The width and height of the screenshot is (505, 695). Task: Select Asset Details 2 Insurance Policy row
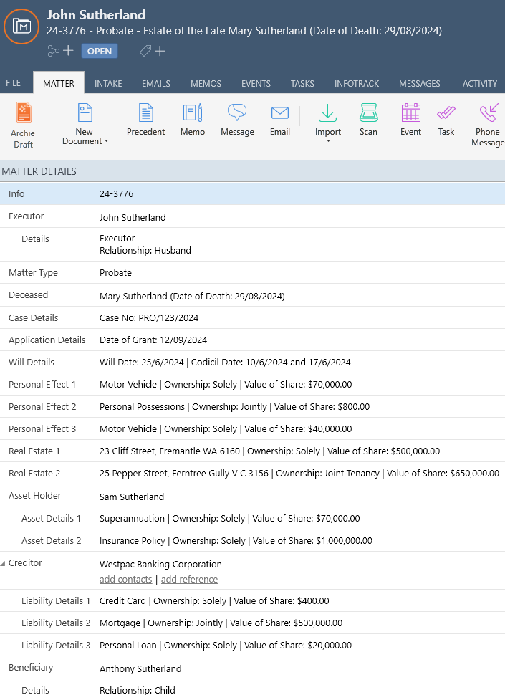click(x=252, y=540)
